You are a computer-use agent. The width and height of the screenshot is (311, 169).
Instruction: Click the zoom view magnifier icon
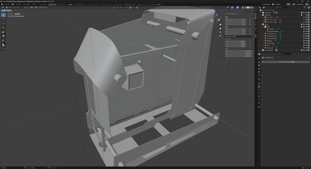pyautogui.click(x=220, y=25)
